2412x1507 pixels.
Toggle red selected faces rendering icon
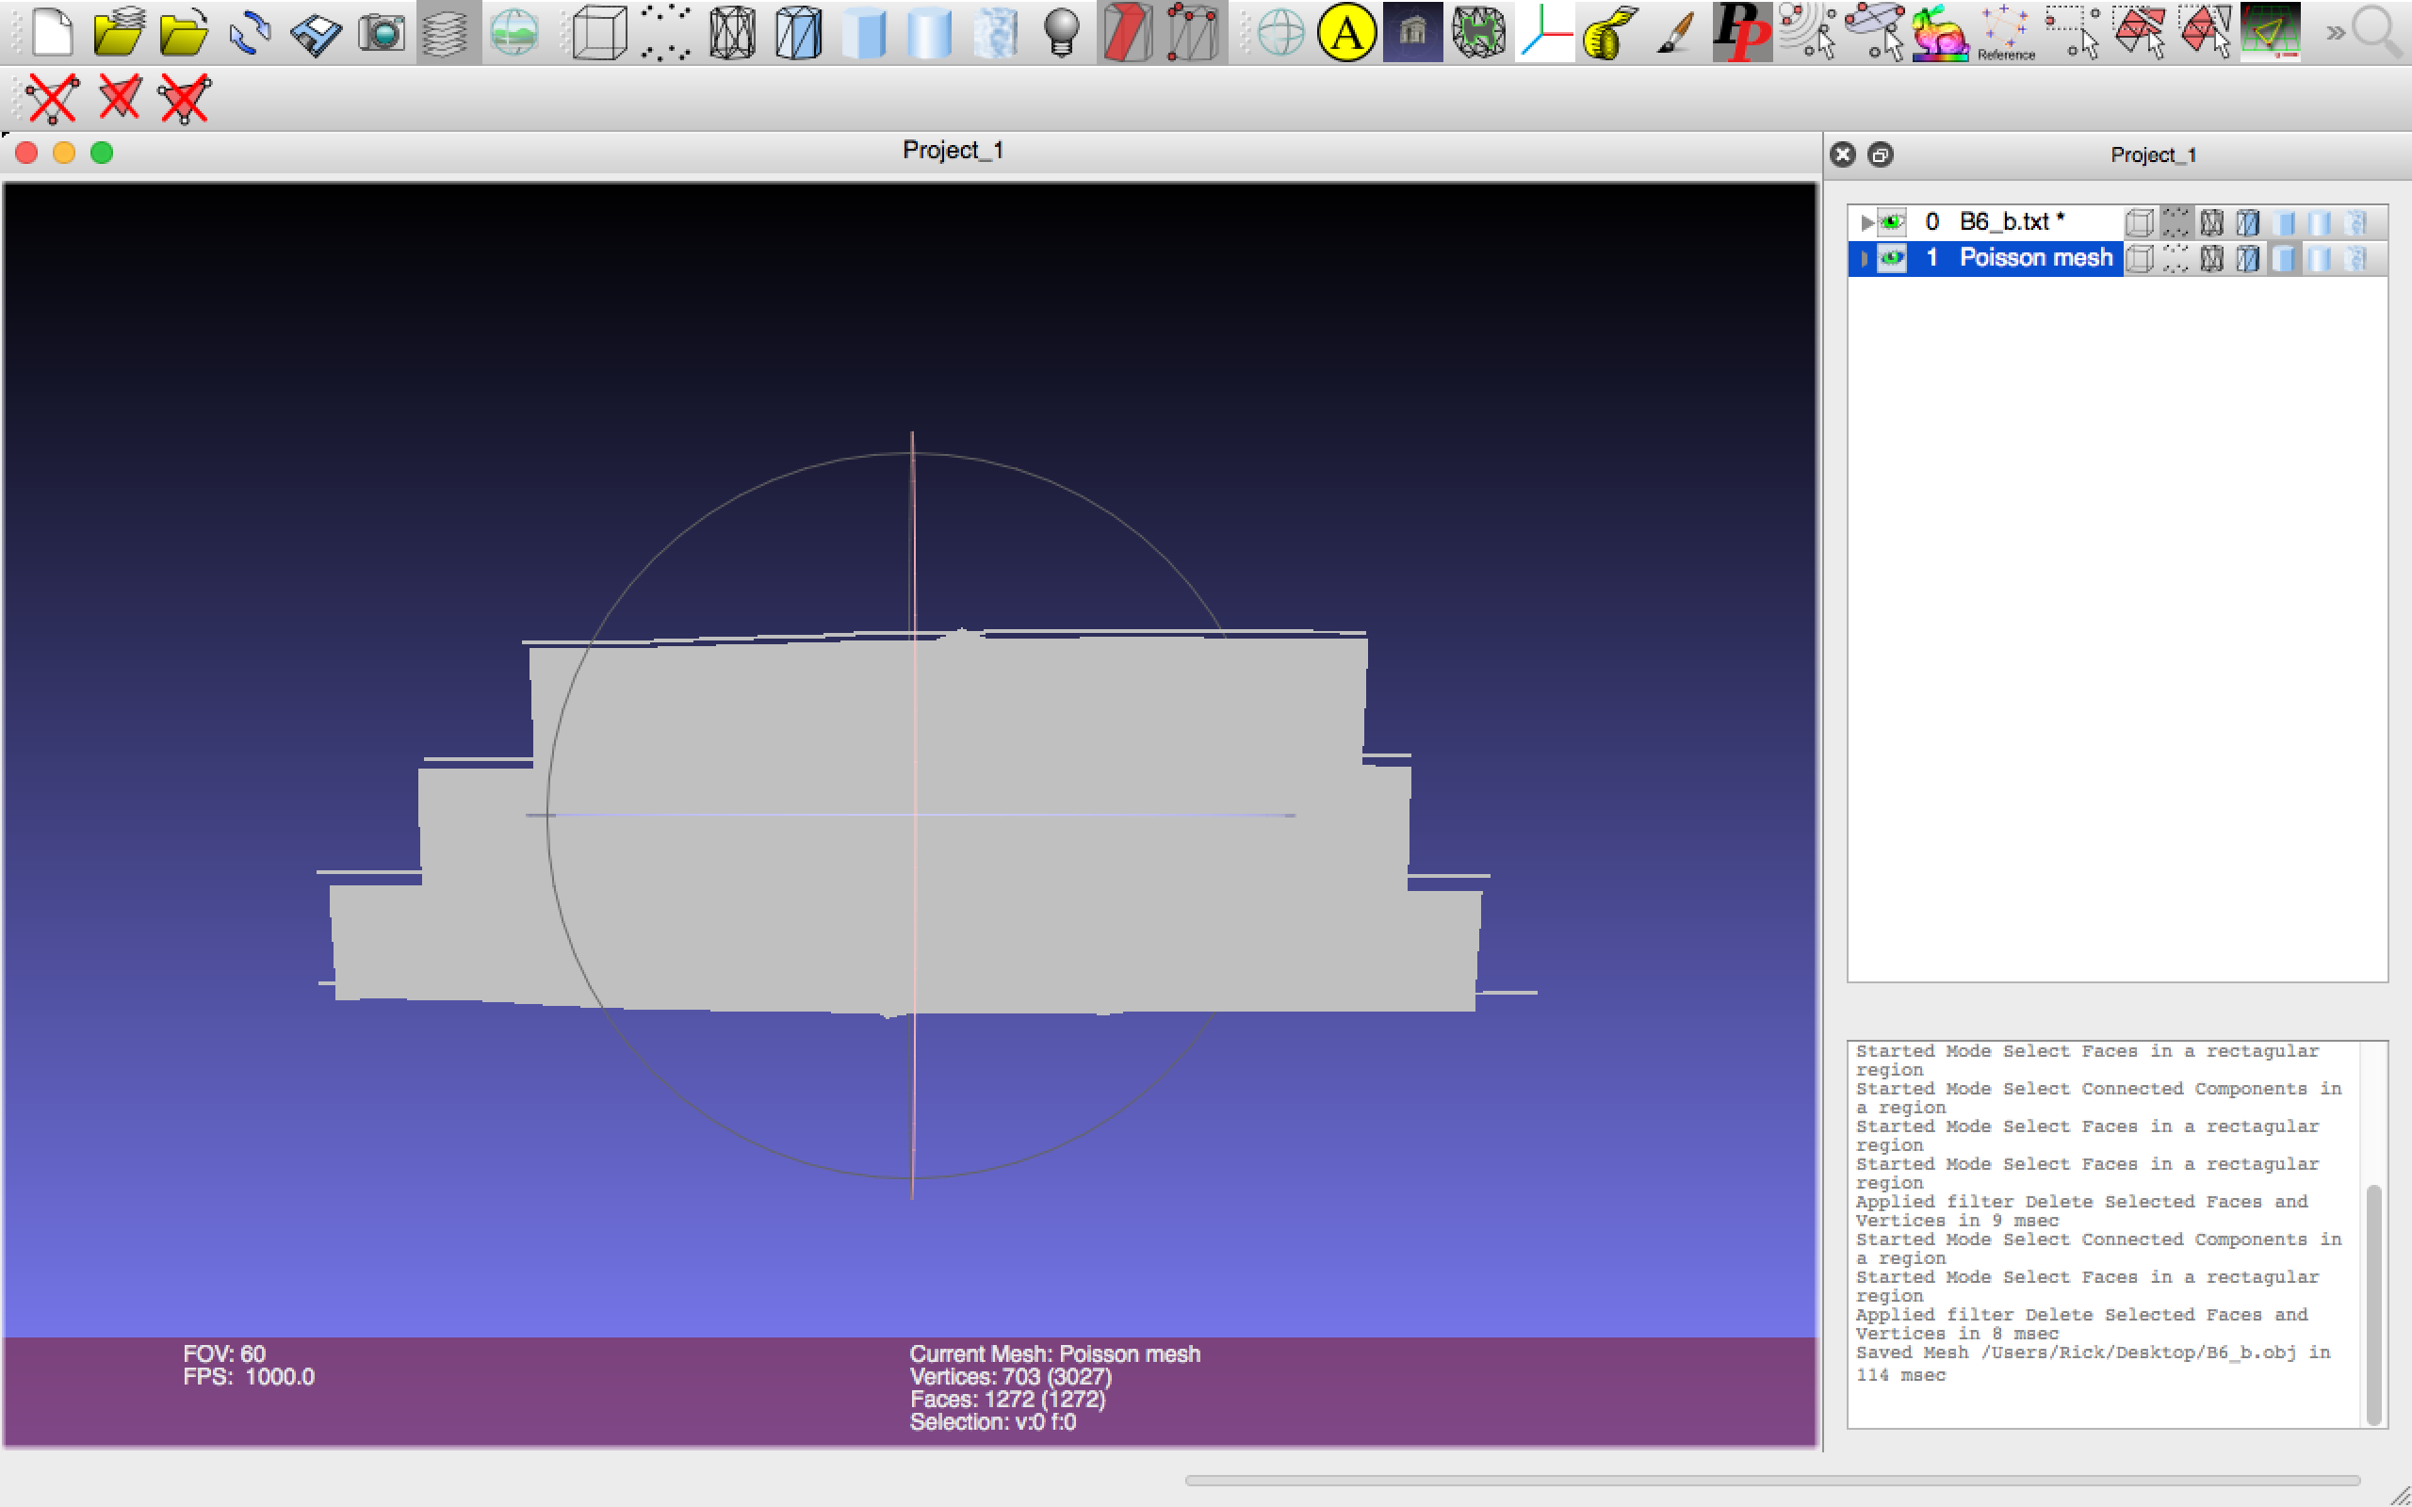pyautogui.click(x=1128, y=32)
